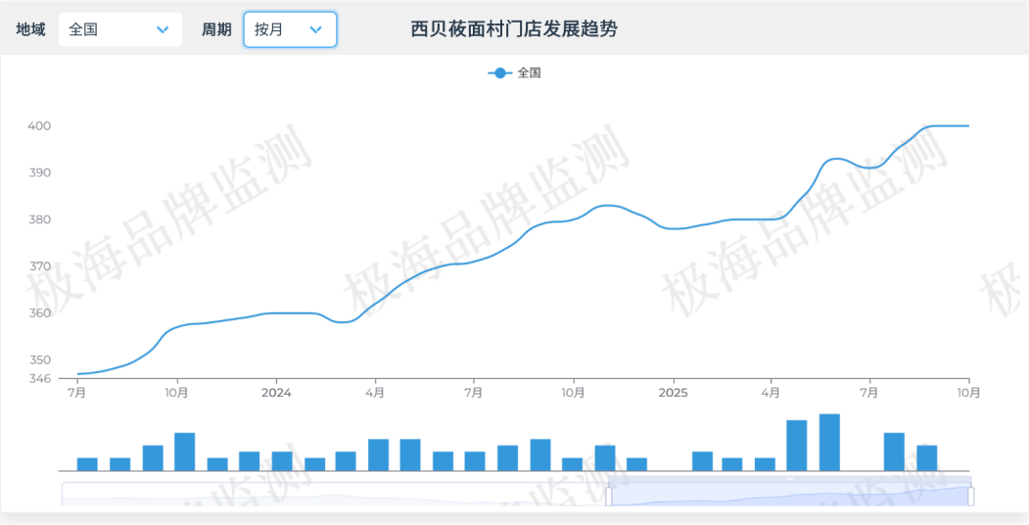Viewport: 1029px width, 525px height.
Task: Click the 地域 dropdown chevron arrow
Action: (163, 30)
